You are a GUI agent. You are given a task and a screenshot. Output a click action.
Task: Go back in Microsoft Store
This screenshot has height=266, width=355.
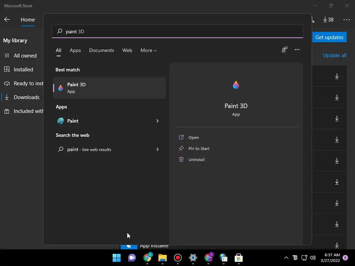[x=7, y=19]
